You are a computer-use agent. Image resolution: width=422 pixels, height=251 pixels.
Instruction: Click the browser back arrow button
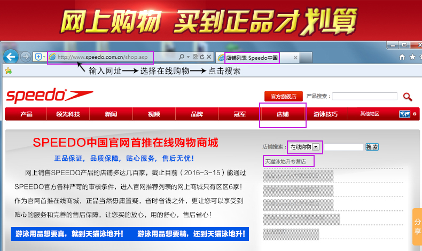11,57
